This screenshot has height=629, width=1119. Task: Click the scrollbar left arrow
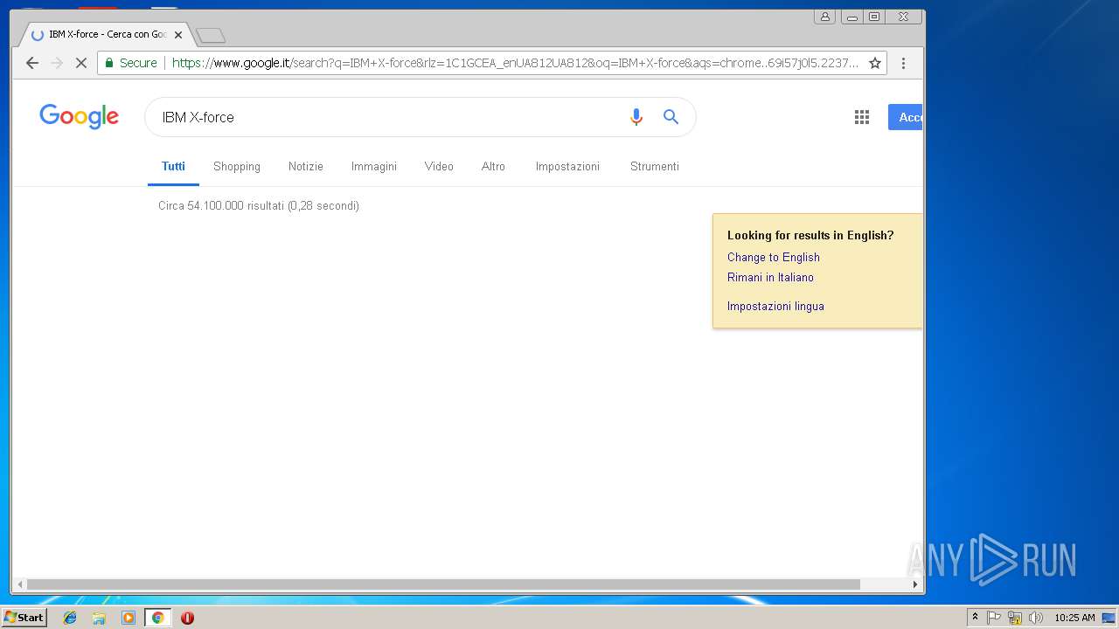19,584
